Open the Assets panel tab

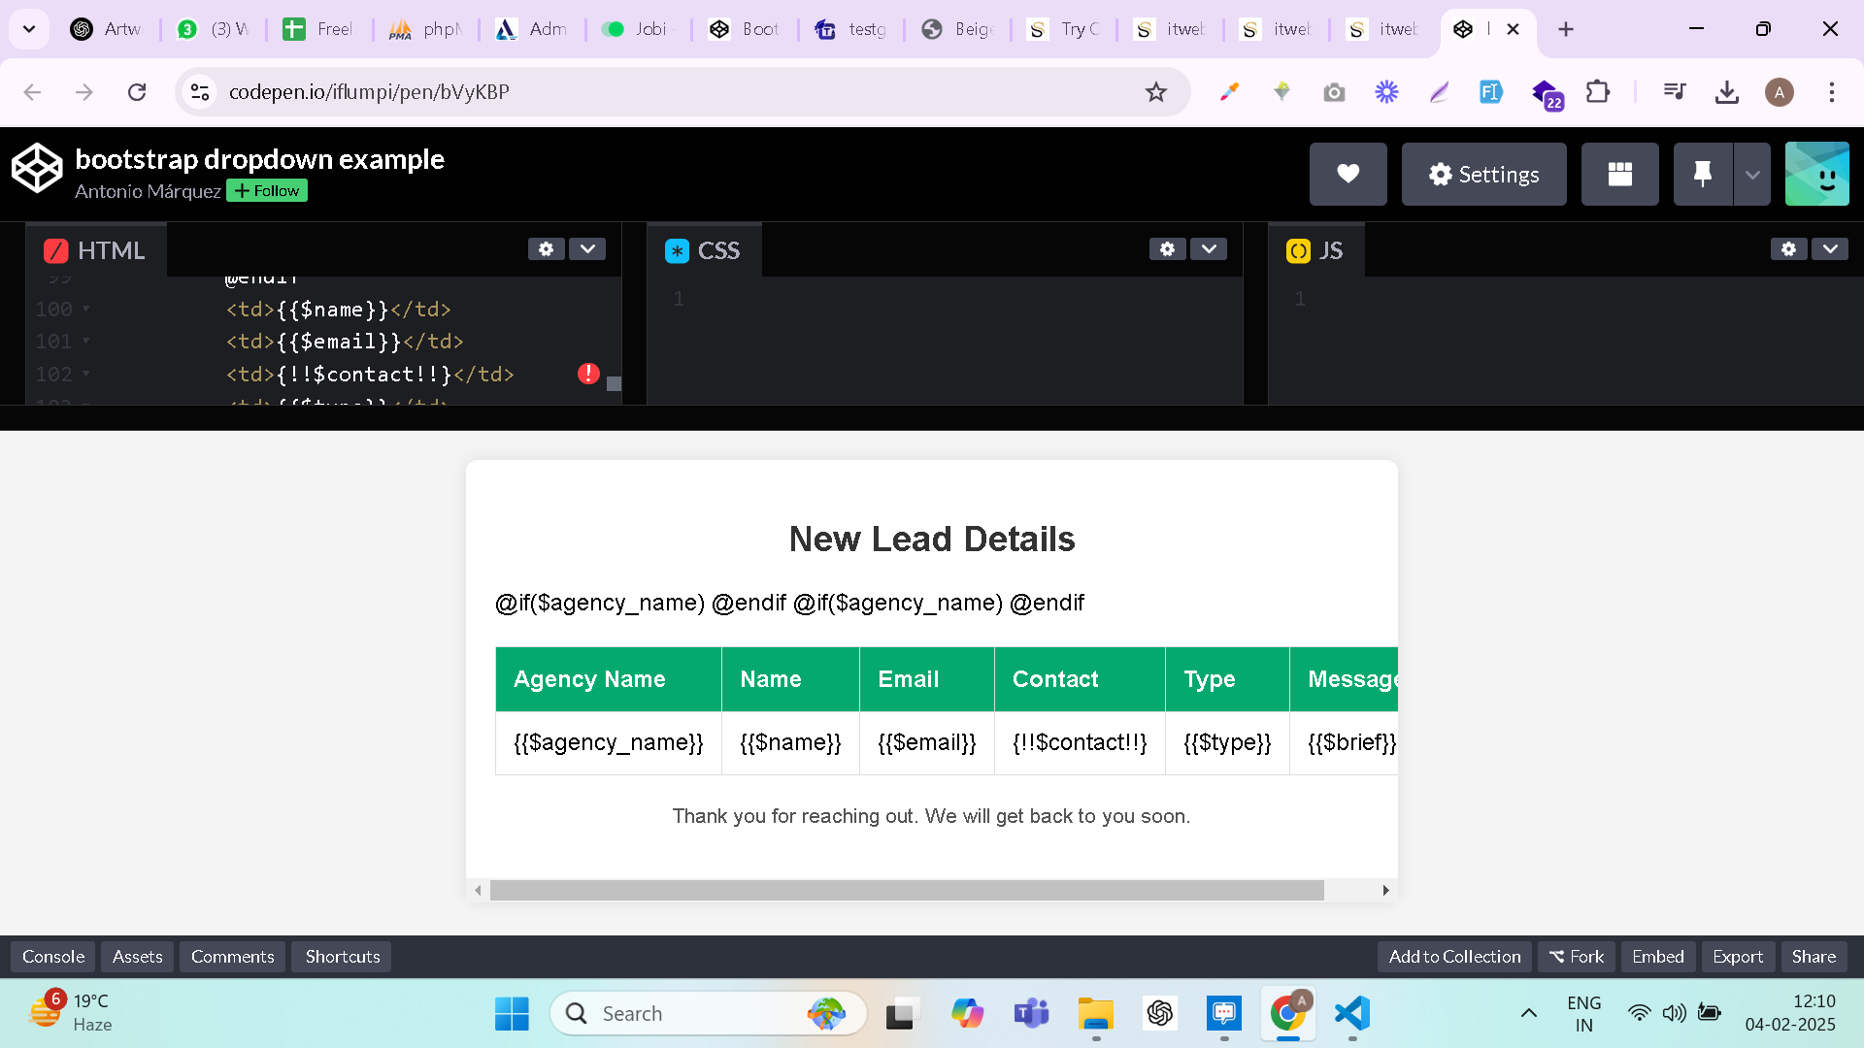pyautogui.click(x=138, y=957)
